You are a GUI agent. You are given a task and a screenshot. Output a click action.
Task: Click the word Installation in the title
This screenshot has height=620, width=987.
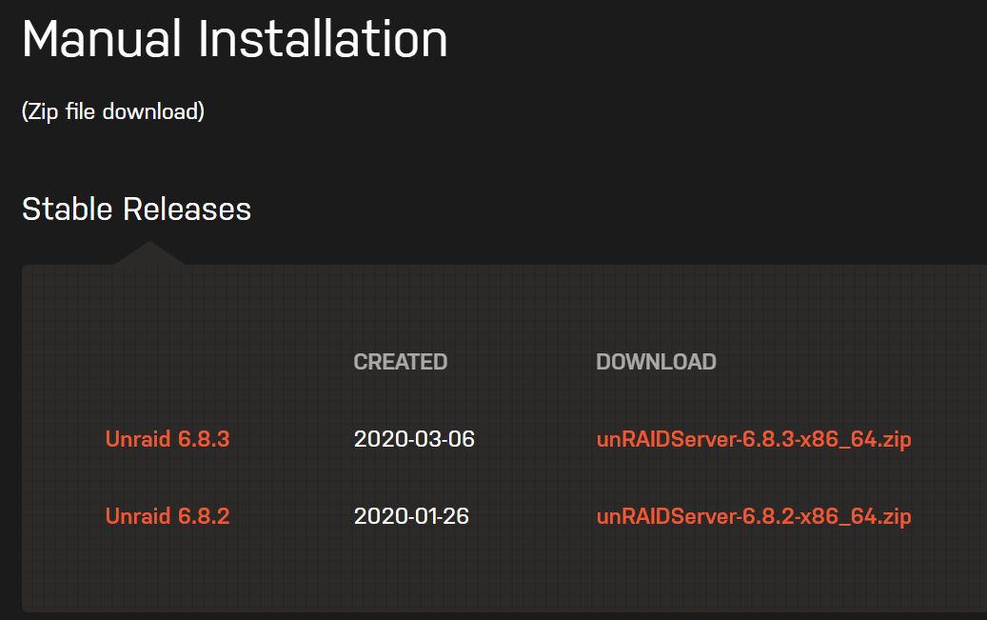click(323, 40)
